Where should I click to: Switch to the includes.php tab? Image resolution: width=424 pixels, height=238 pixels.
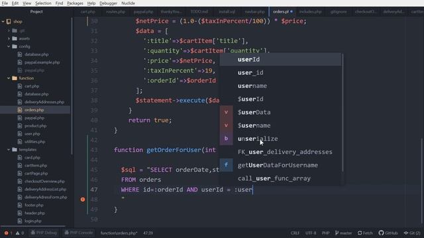tap(311, 12)
